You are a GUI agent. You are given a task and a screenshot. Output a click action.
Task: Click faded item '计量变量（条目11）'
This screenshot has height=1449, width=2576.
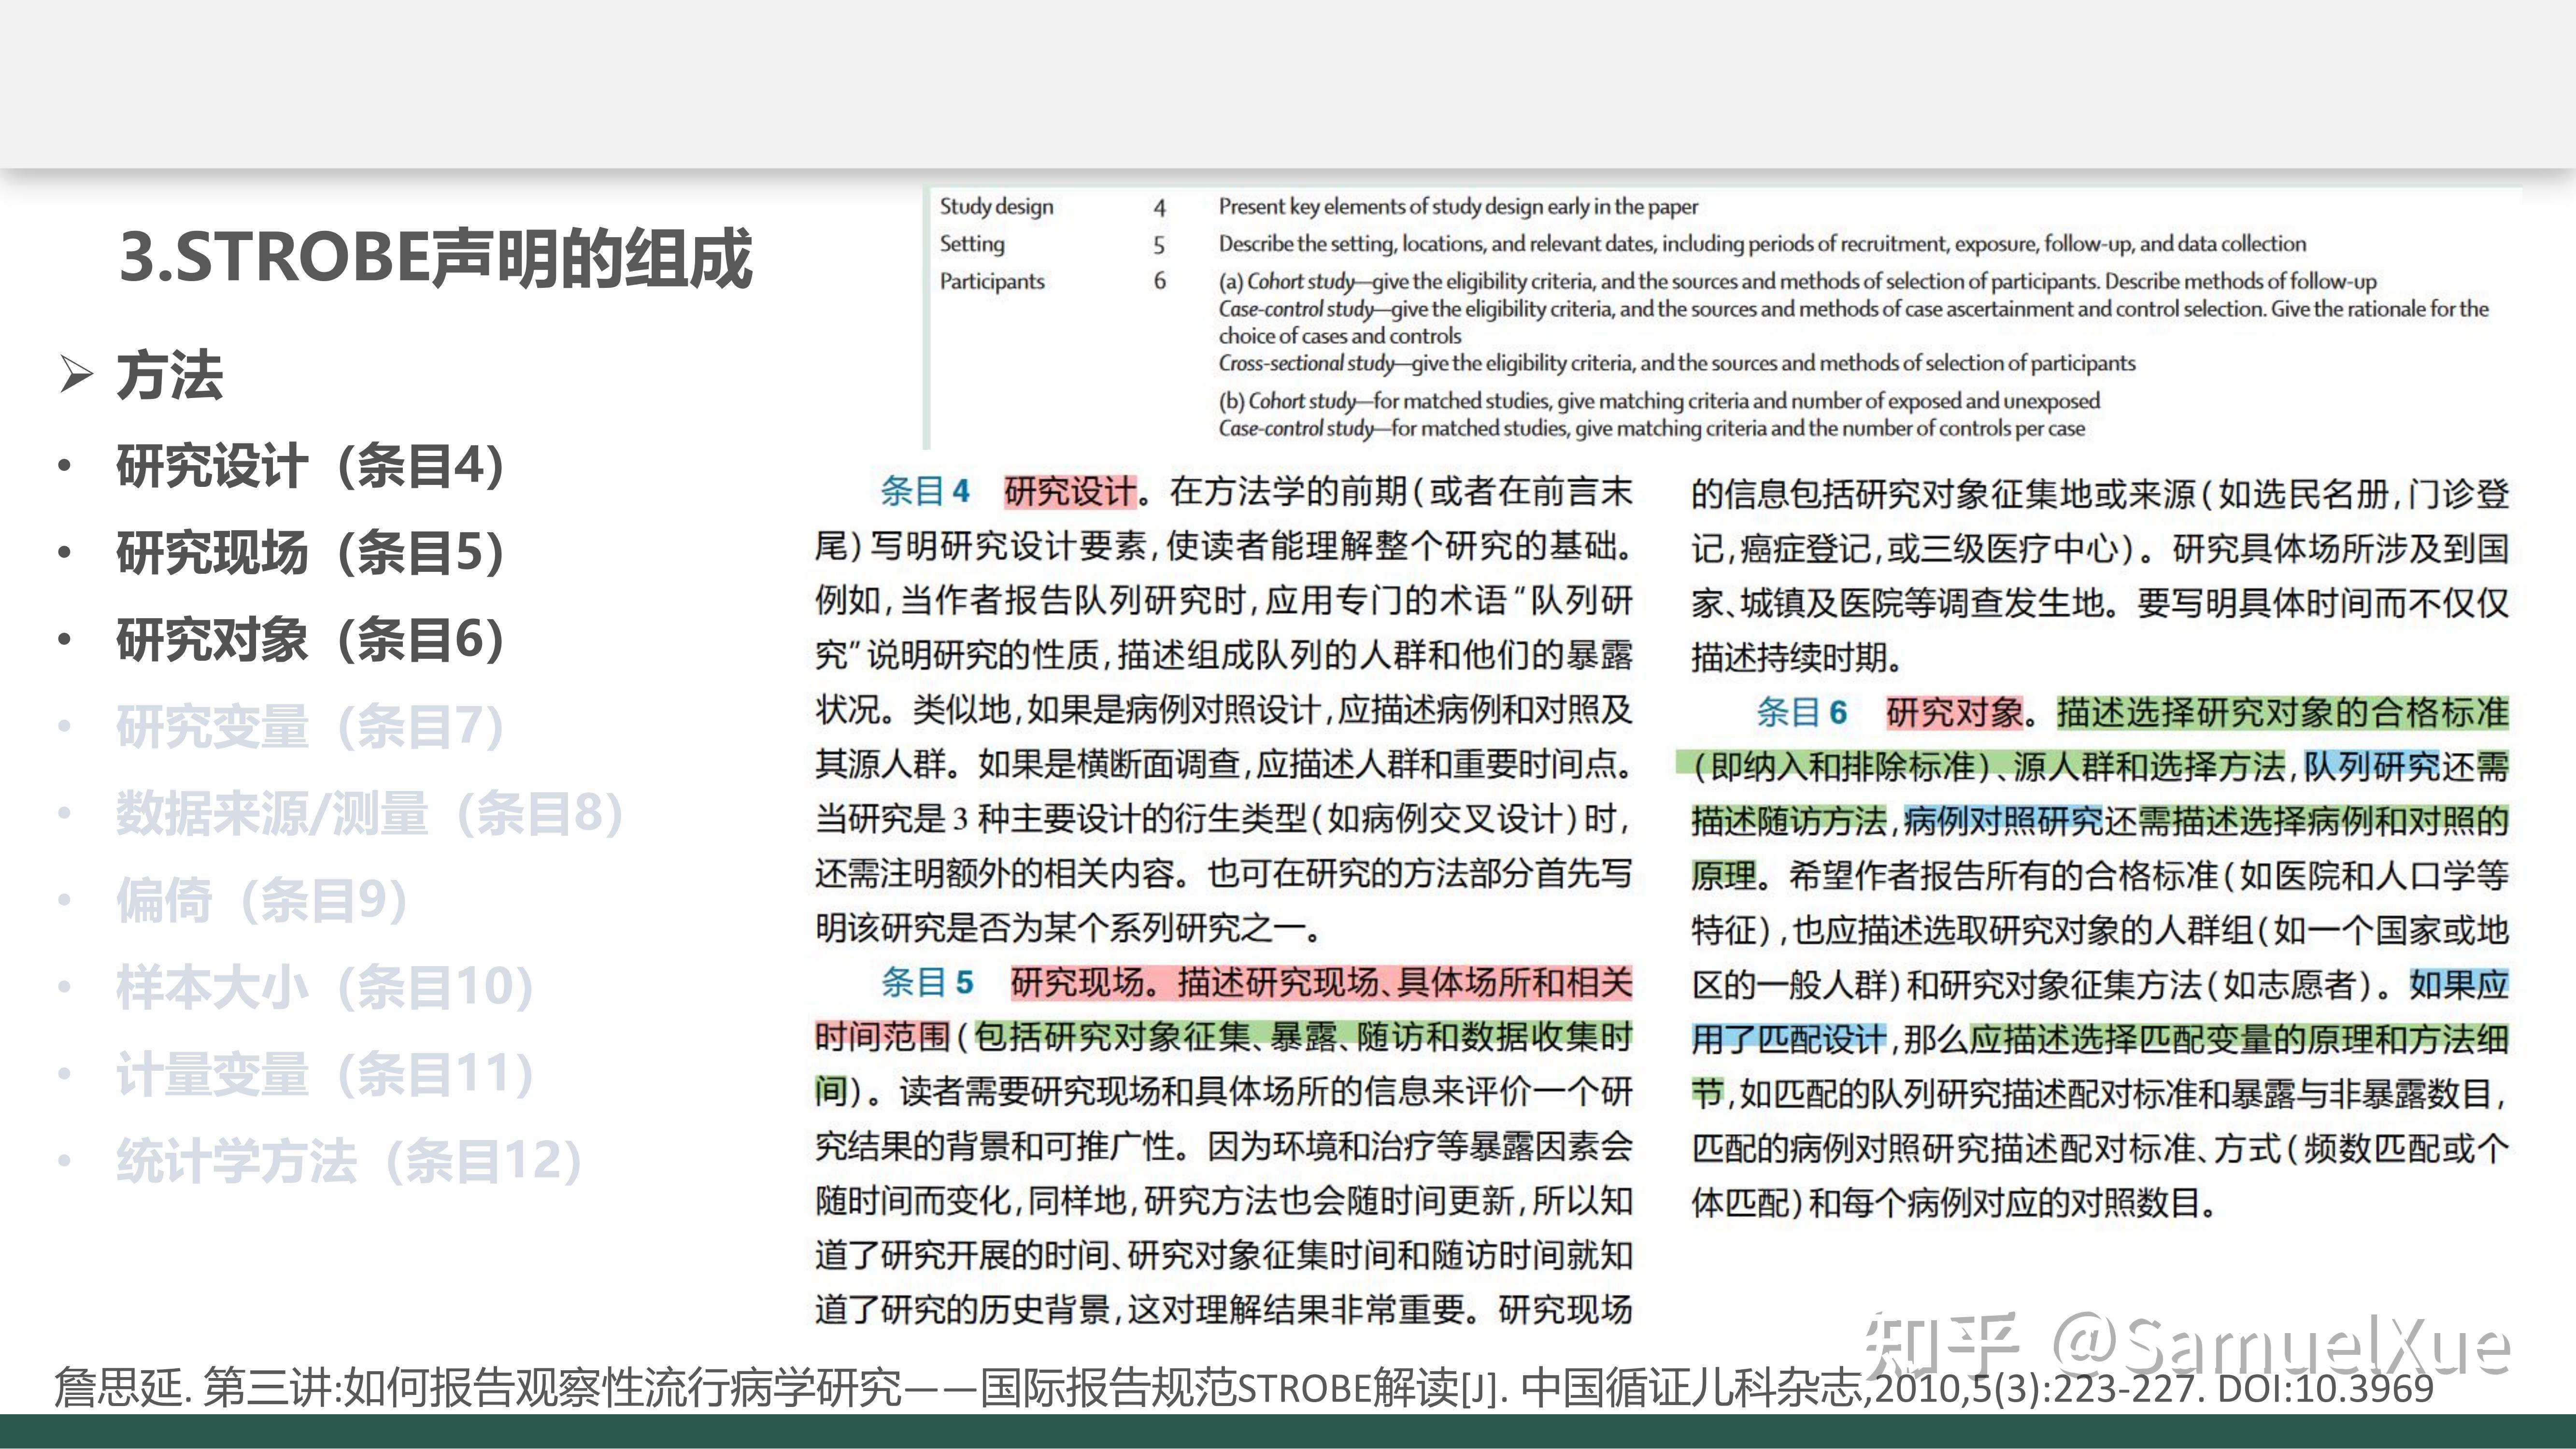pyautogui.click(x=325, y=1074)
